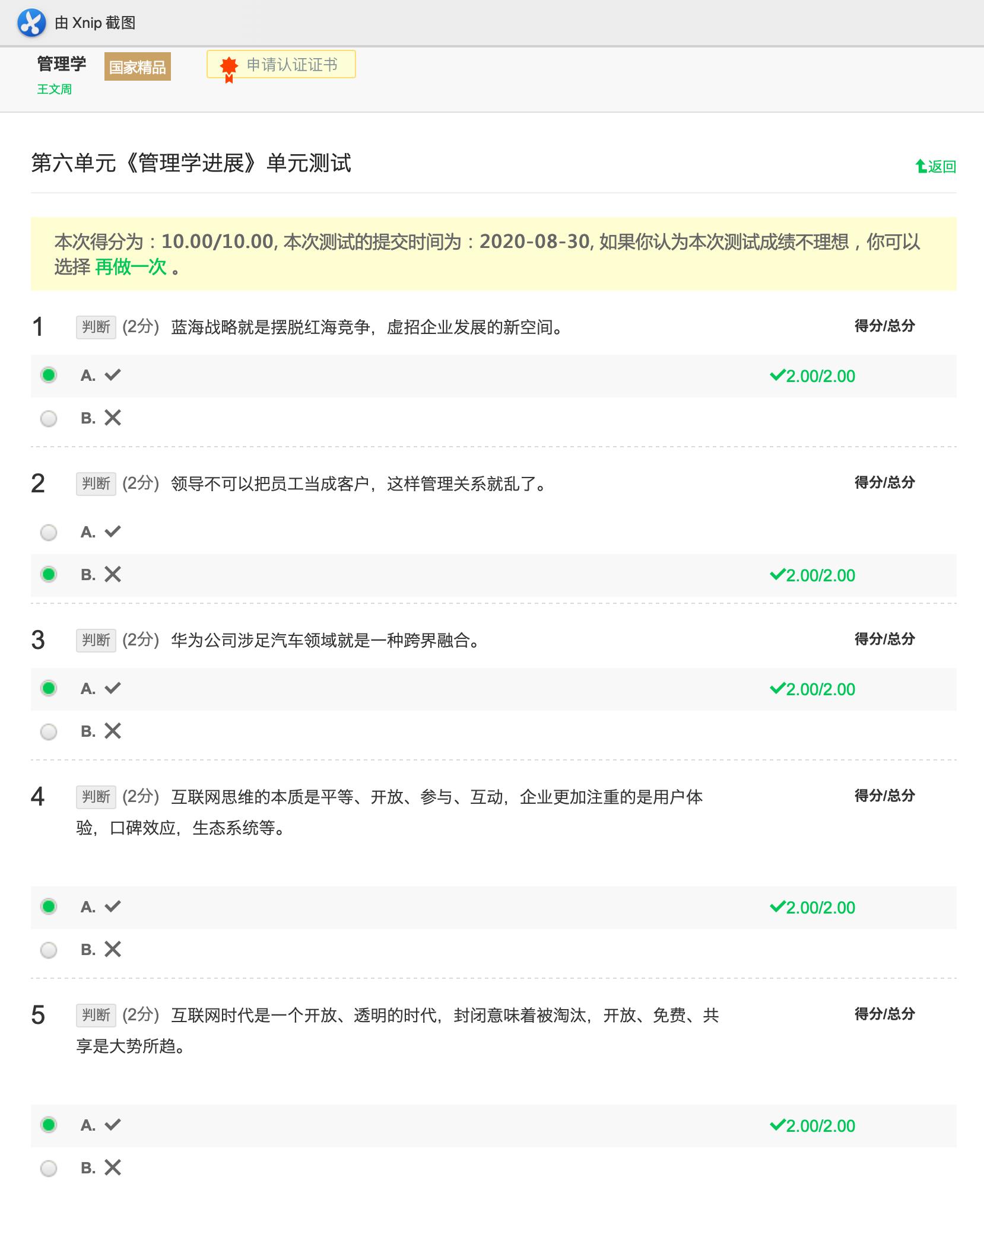Click the 判断 tag on question 4
984x1241 pixels.
[x=96, y=797]
